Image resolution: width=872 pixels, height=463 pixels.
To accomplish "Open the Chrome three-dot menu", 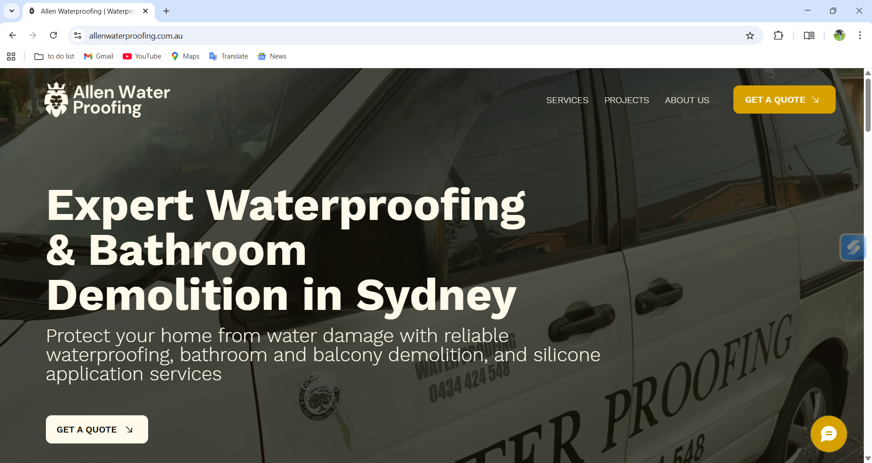I will point(860,35).
